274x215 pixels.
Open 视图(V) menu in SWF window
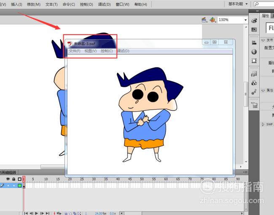click(91, 51)
